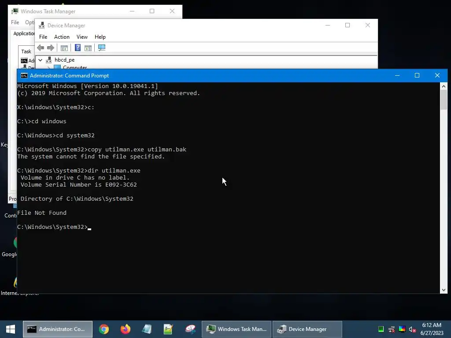This screenshot has height=338, width=451.
Task: Click the Command Prompt scrollbar down arrow
Action: tap(444, 290)
